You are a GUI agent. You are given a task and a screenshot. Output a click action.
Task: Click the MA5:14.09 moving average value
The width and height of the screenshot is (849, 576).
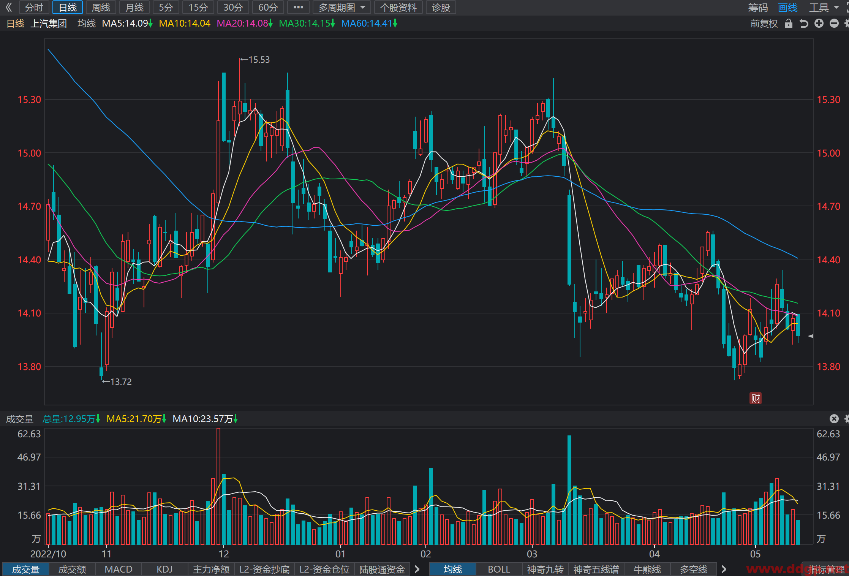click(127, 24)
